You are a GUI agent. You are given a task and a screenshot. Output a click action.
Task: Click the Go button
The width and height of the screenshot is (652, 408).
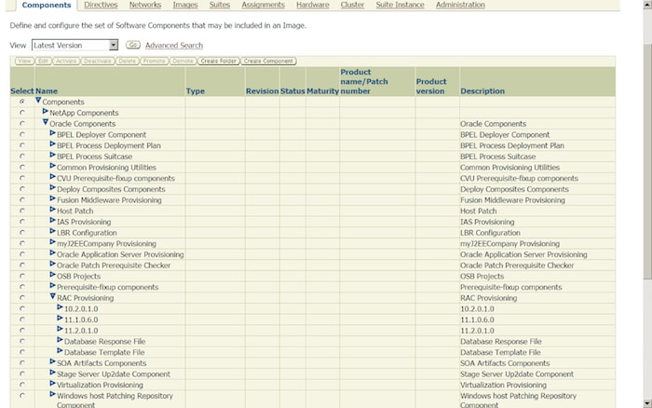click(133, 45)
